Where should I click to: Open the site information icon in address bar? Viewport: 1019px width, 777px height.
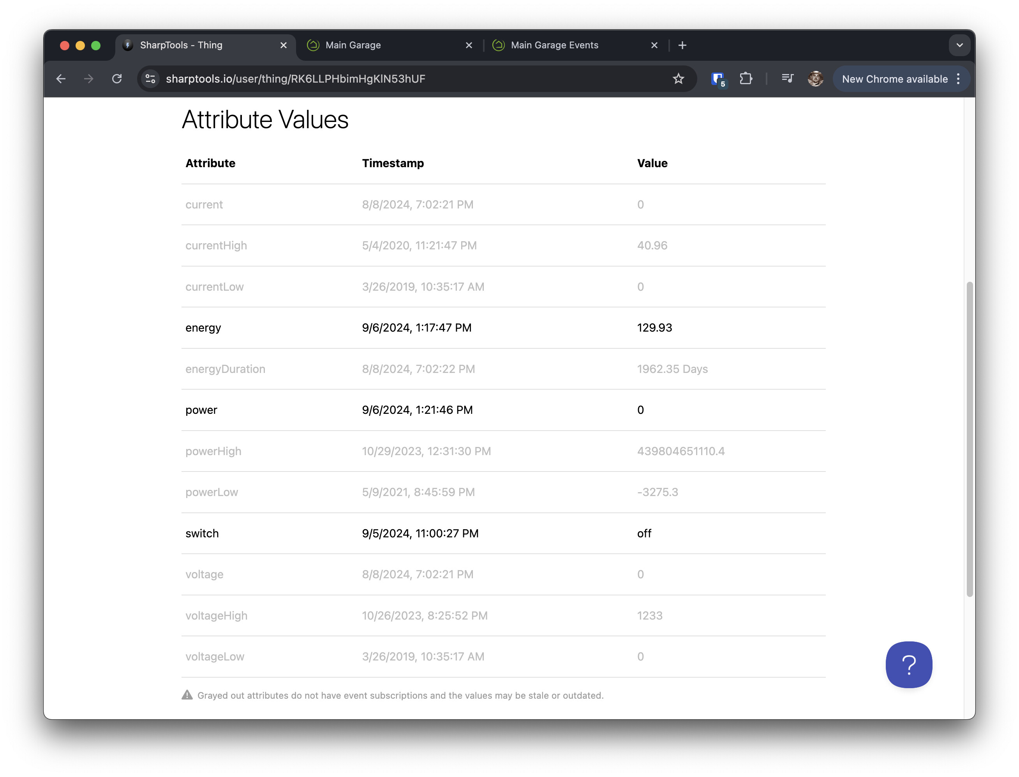(150, 79)
